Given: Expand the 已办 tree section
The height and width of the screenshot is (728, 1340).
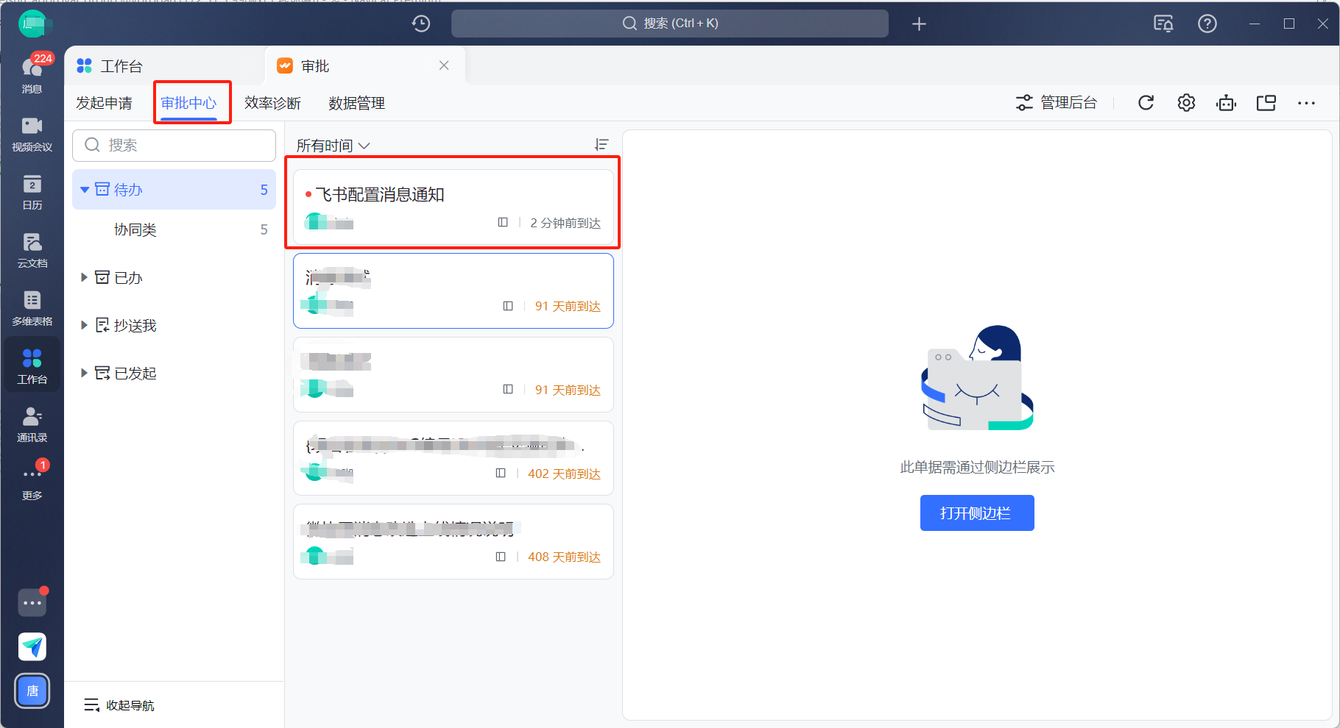Looking at the screenshot, I should [x=84, y=277].
